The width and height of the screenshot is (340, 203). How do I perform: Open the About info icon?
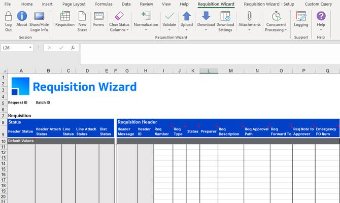click(22, 16)
